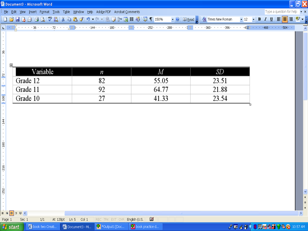Click the Save icon in toolbar
The image size is (308, 231).
(x=18, y=19)
